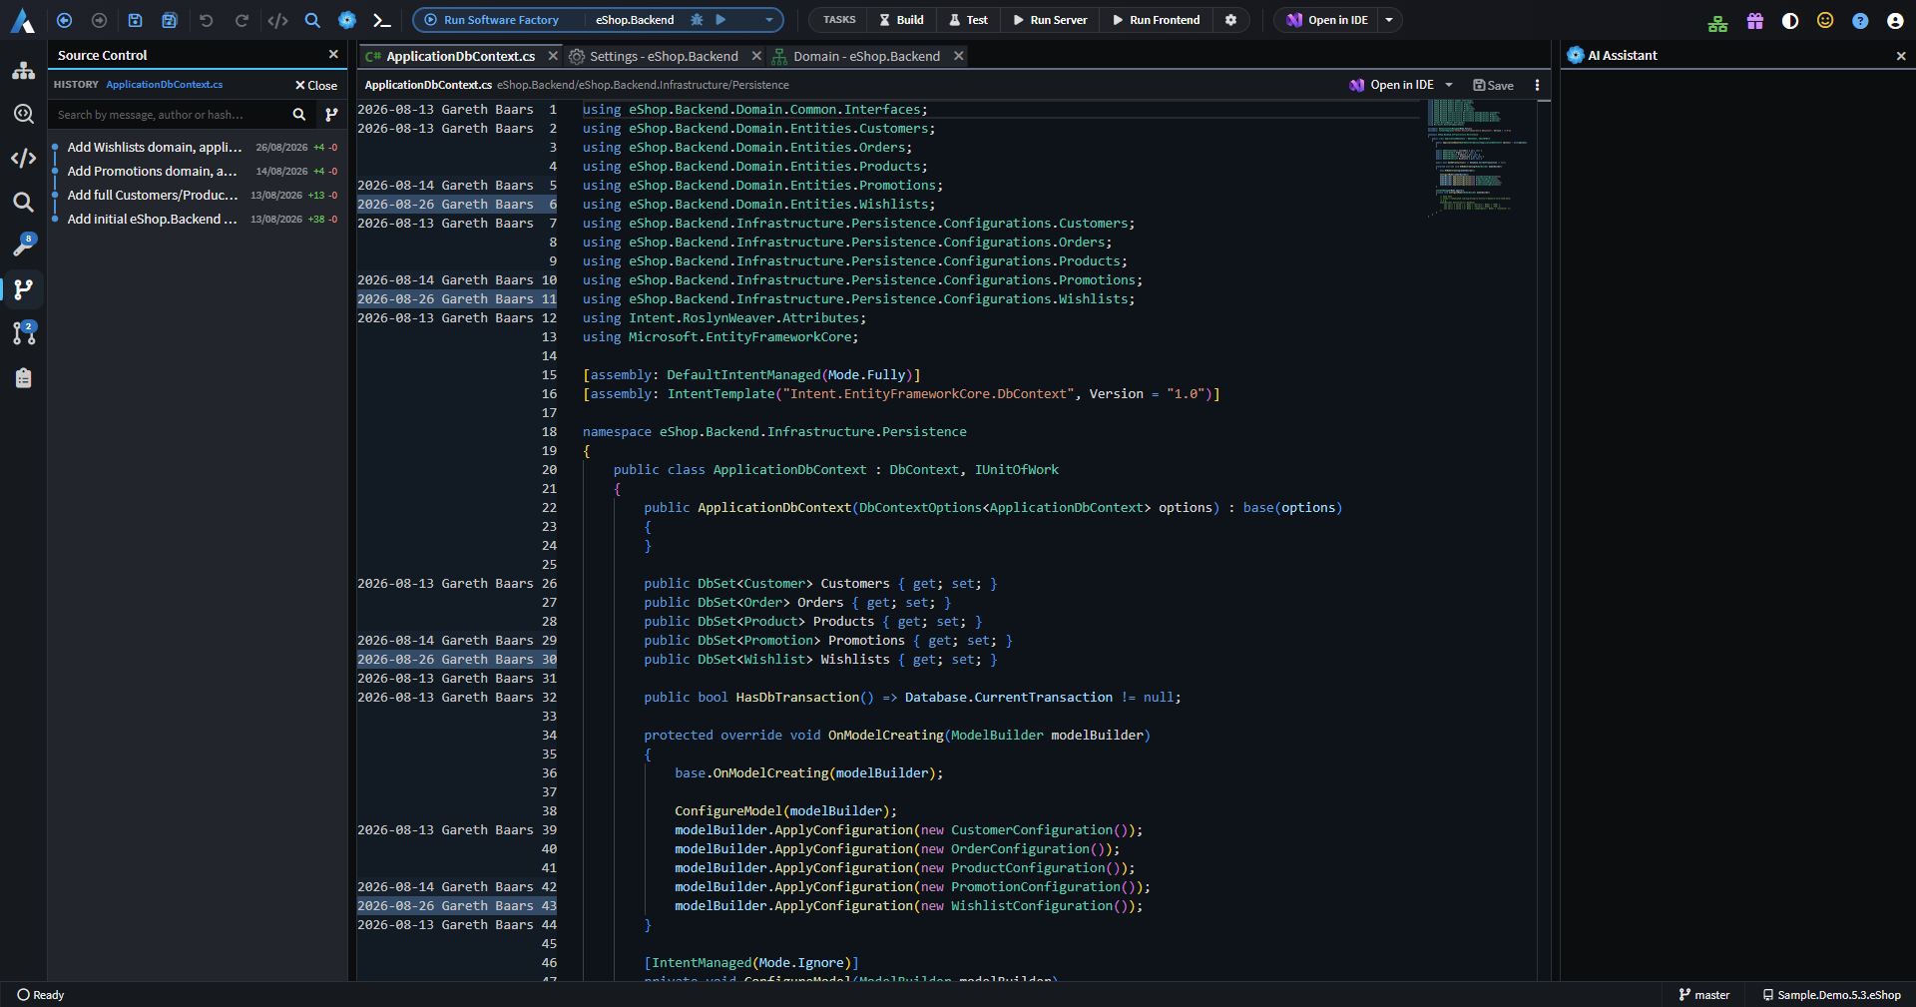Switch to the Domain - eShop.Backend tab

click(x=866, y=56)
